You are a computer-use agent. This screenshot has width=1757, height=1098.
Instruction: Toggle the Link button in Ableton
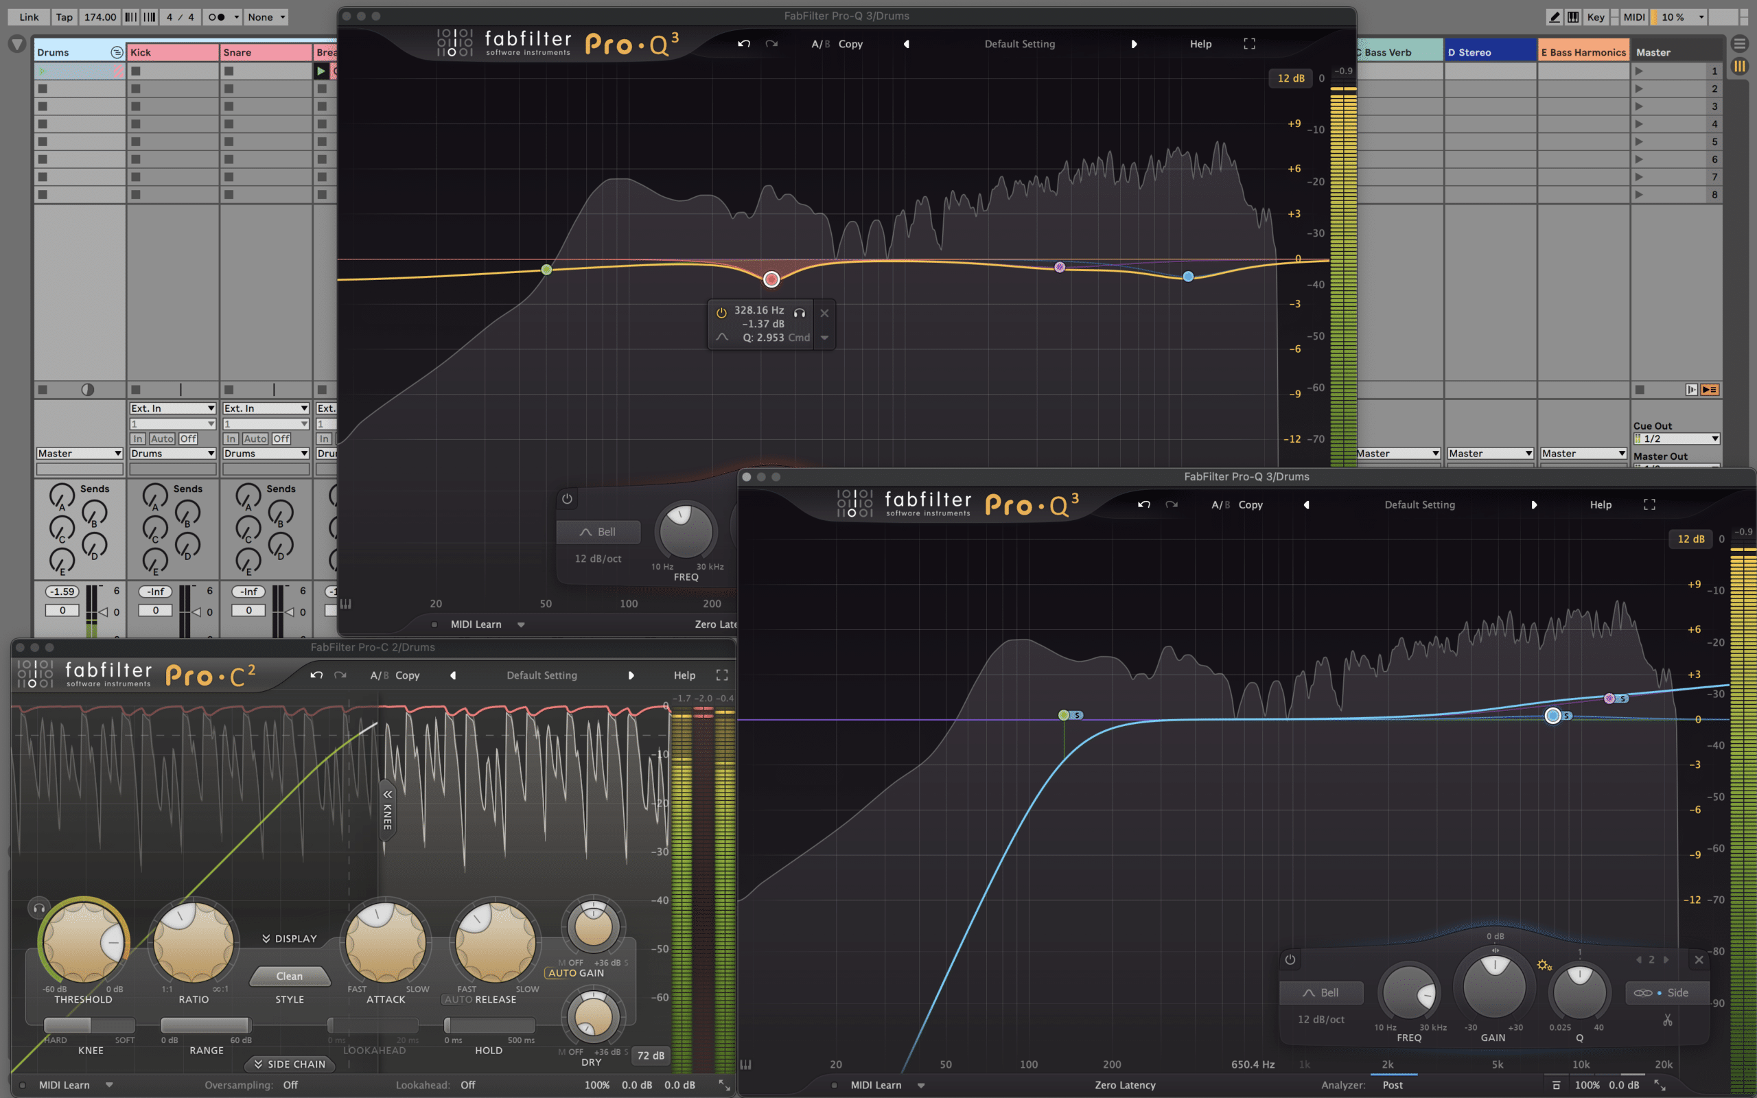tap(29, 16)
